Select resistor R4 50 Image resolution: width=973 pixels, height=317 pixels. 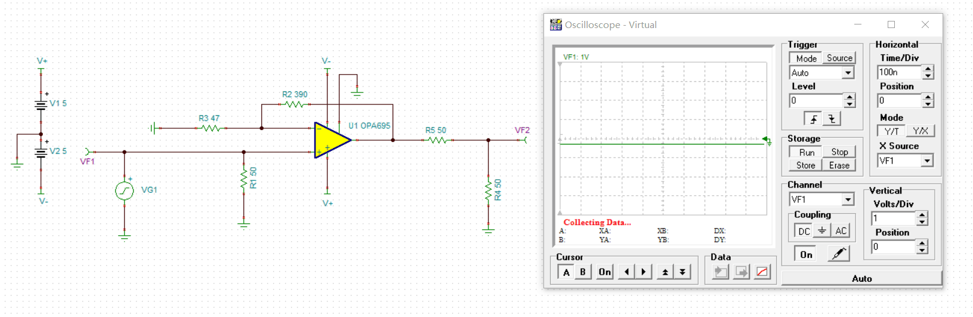[x=488, y=191]
